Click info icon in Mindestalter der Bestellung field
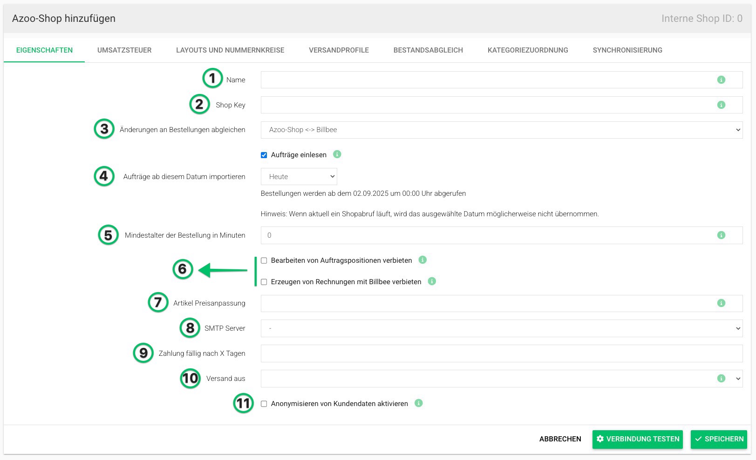Screen dimensions: 756x460 click(721, 235)
